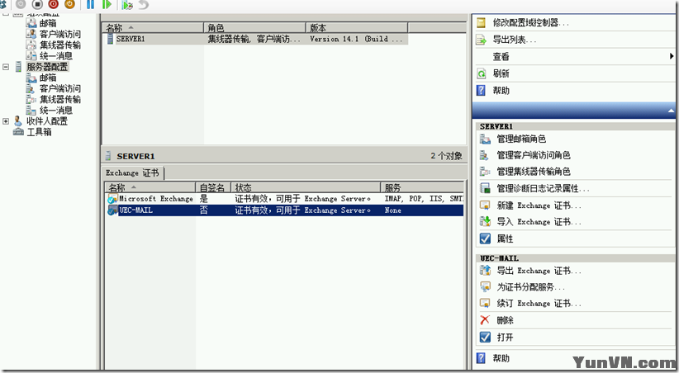The image size is (679, 373).
Task: Expand the 收件人配置 tree node
Action: point(6,121)
